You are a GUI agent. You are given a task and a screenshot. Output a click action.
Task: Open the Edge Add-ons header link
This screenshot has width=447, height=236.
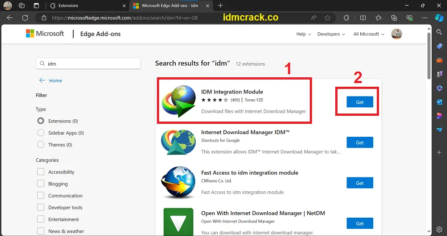[100, 34]
